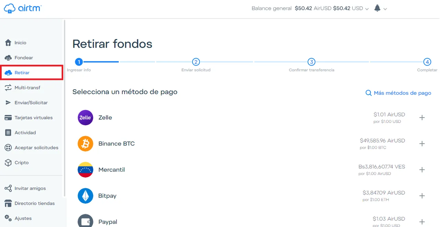Click the Bitpay Ethereum icon

[x=85, y=196]
